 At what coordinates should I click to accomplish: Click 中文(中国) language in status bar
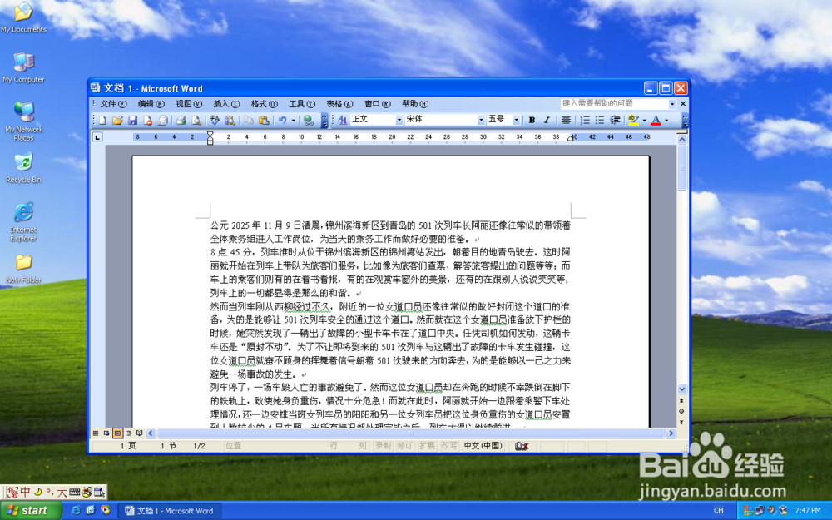point(483,446)
